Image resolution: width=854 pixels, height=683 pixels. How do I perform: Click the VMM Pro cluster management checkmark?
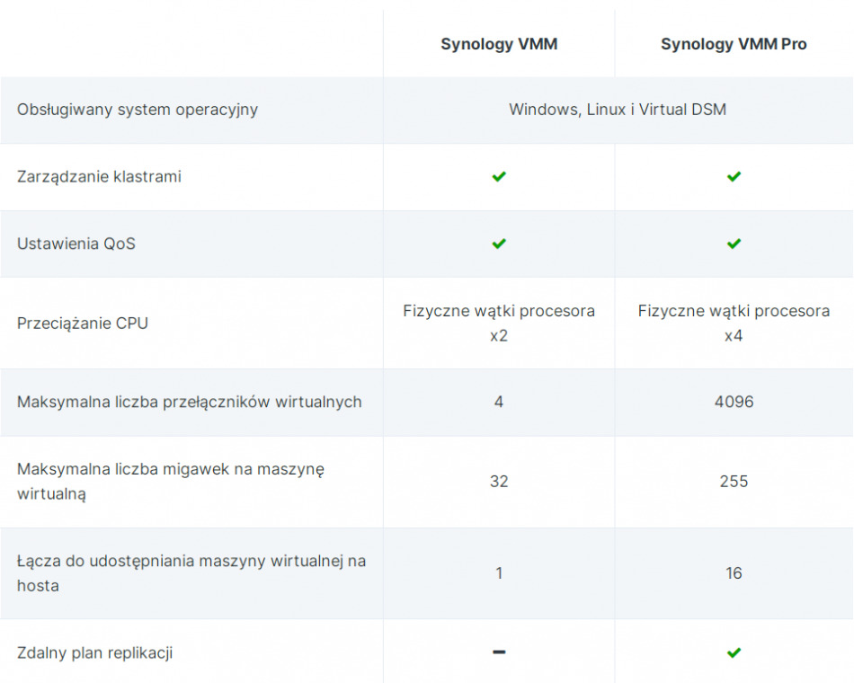(x=734, y=177)
